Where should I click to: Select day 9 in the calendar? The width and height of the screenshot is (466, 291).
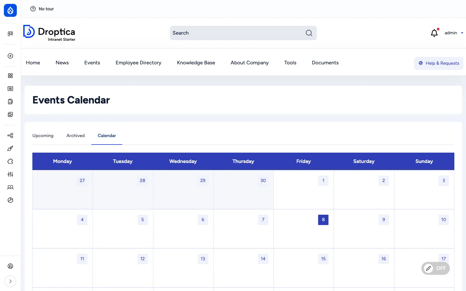click(384, 220)
